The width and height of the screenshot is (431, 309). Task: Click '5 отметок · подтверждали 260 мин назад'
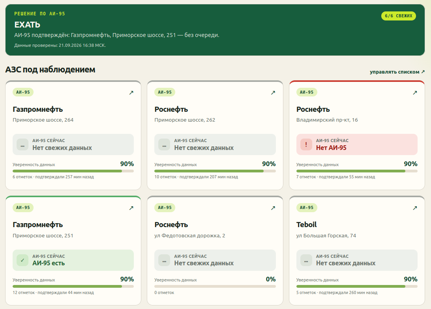[x=337, y=292]
